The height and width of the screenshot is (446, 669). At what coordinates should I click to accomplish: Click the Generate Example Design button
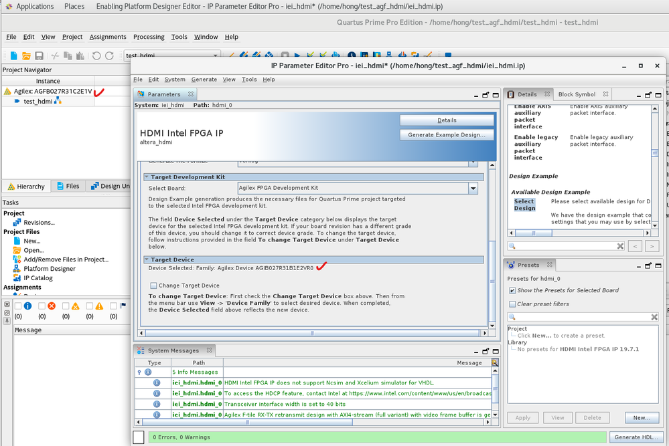click(x=446, y=134)
